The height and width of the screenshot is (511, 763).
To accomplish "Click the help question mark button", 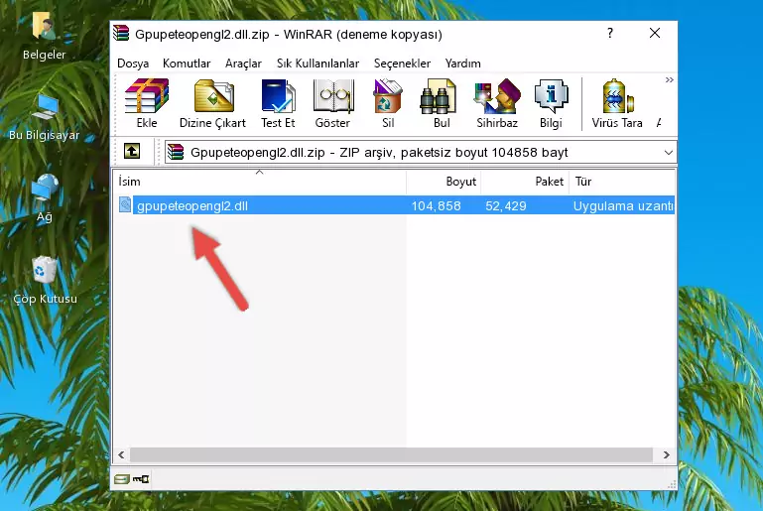I will (610, 33).
